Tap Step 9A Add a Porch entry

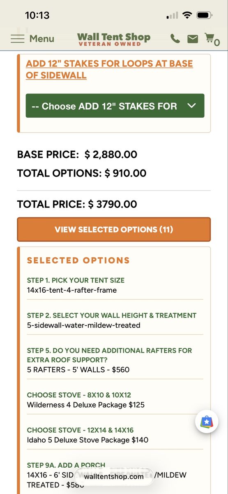coord(115,475)
